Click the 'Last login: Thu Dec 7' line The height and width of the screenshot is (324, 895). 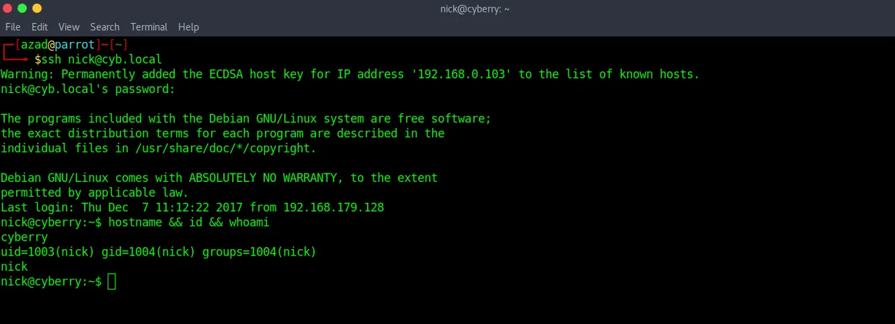tap(192, 207)
